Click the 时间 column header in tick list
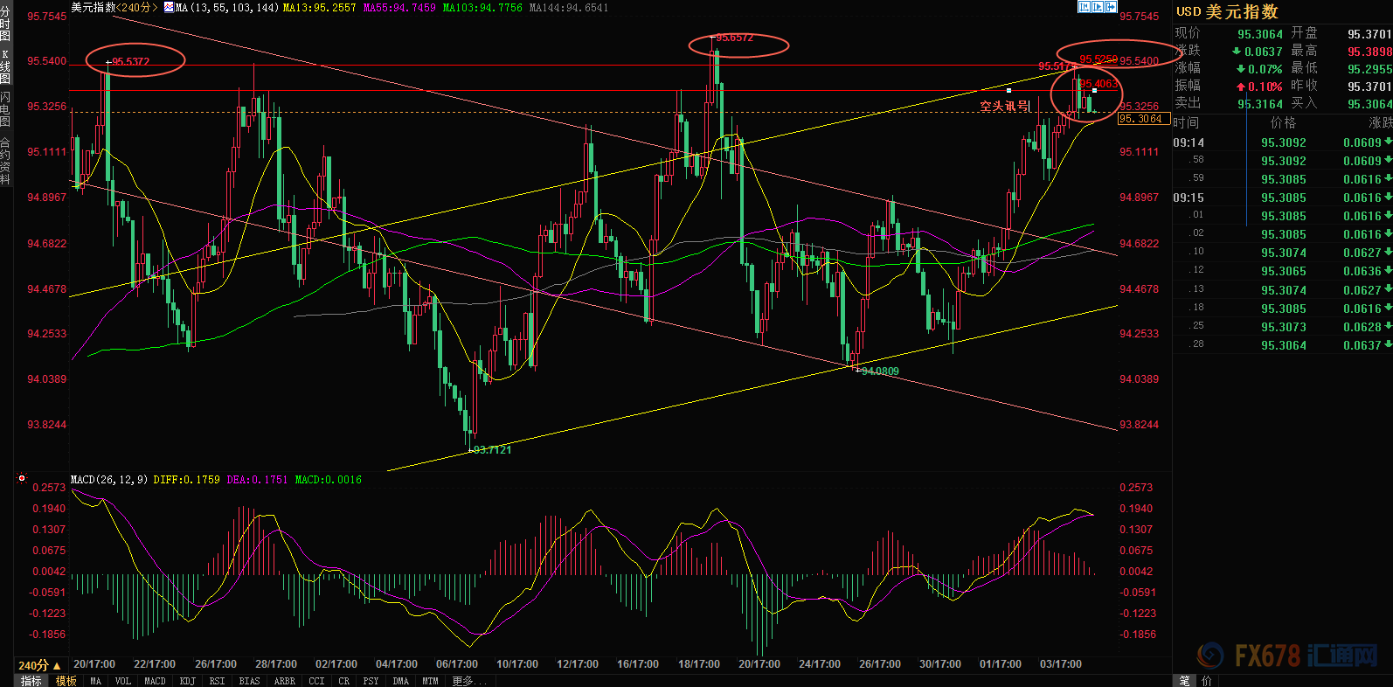This screenshot has height=687, width=1393. point(1186,123)
